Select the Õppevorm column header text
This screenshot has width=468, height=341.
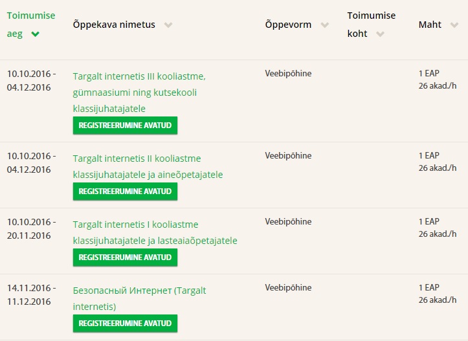tap(288, 25)
